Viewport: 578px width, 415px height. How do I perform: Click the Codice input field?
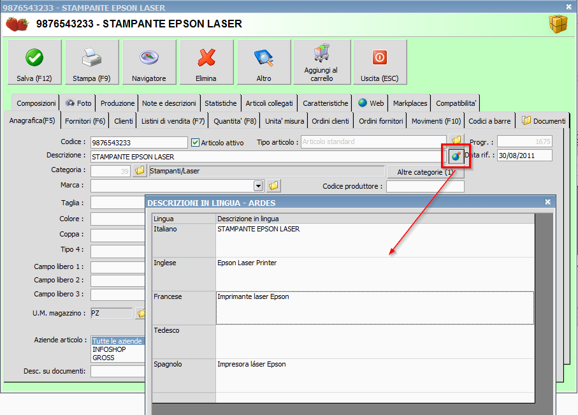(139, 142)
